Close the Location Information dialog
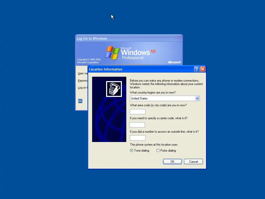 pyautogui.click(x=203, y=69)
